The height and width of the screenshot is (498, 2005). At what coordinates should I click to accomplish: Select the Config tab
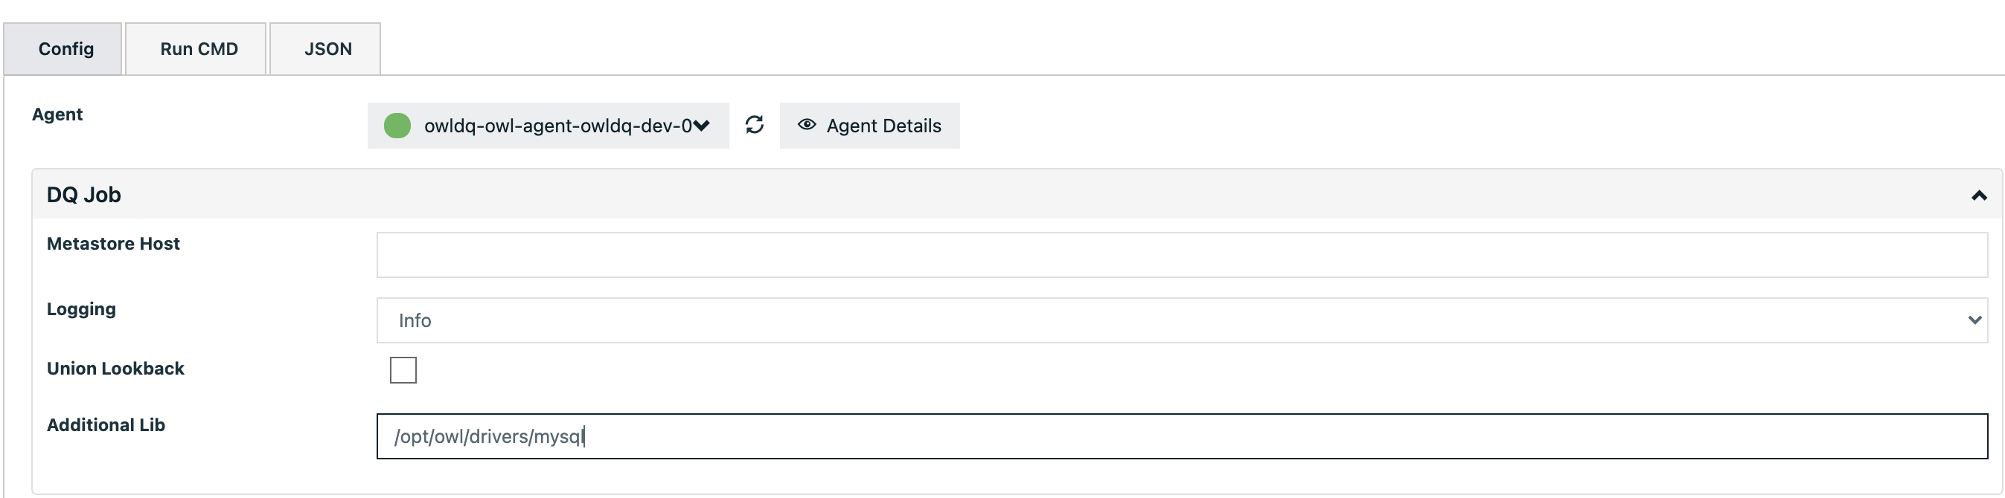[65, 48]
